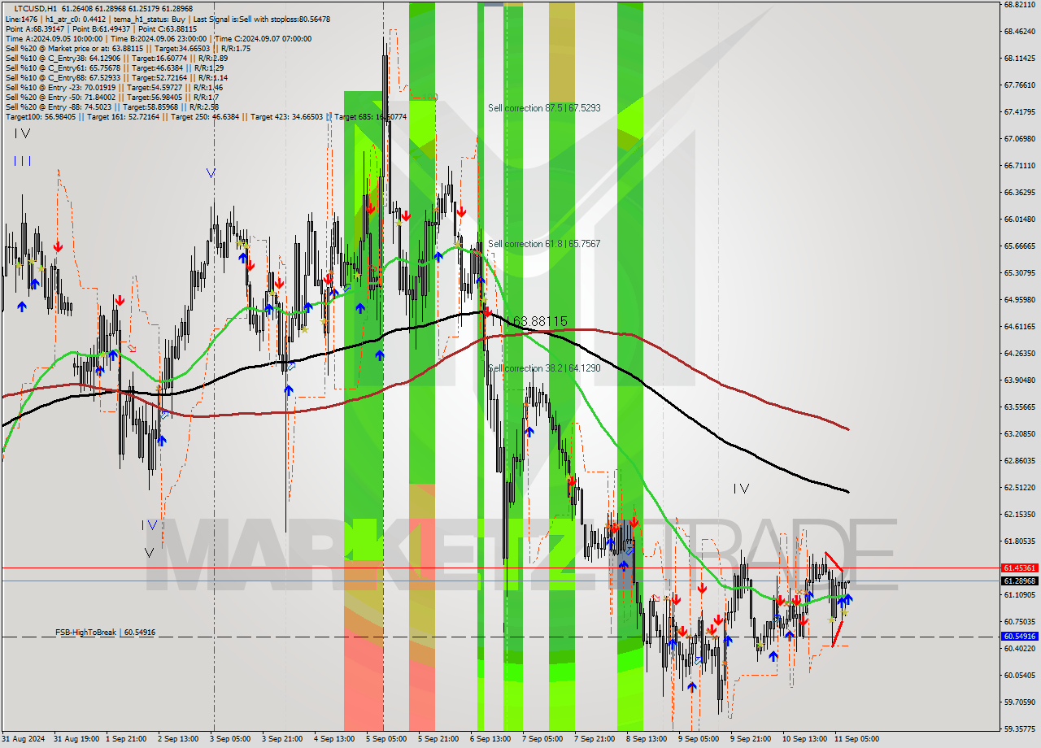Viewport: 1041px width, 748px height.
Task: Click the '7 Sep 21:00' time label
Action: 595,739
